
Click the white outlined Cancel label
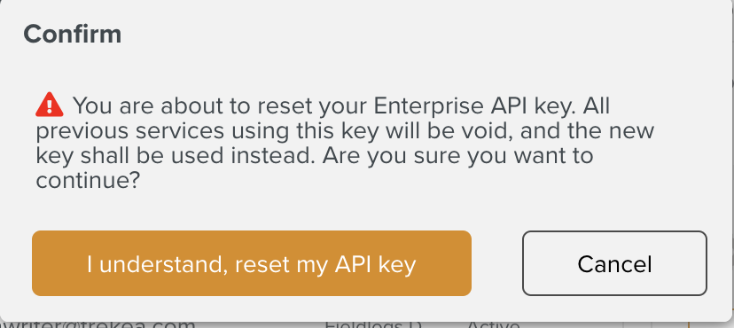click(614, 264)
